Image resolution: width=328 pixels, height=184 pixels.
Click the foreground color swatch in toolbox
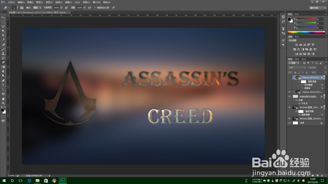(2, 110)
